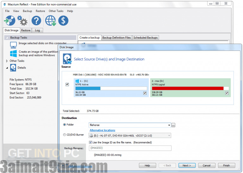
Task: Click Create an image of the partition task
Action: tap(38, 53)
